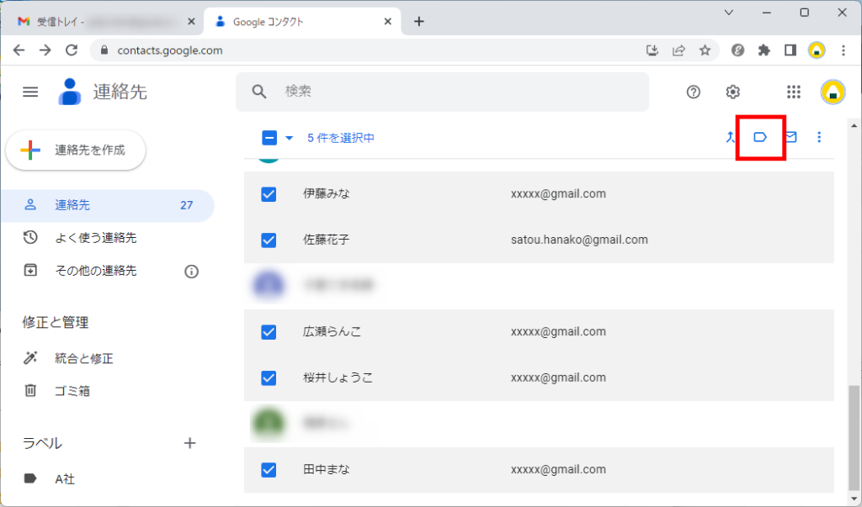Expand the selection dropdown arrow
The height and width of the screenshot is (507, 862).
click(x=290, y=138)
